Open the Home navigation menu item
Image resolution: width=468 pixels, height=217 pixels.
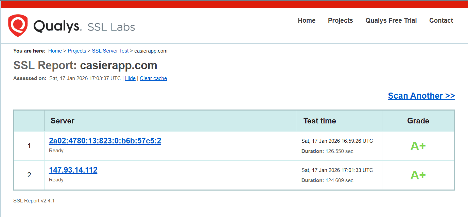[x=307, y=20]
